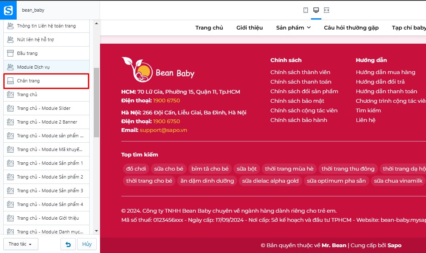Viewport: 426px width, 253px height.
Task: Click icon beside Module Sản phẩm 4
Action: [x=10, y=204]
